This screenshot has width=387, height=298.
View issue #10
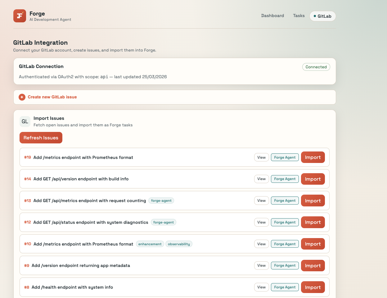point(262,244)
